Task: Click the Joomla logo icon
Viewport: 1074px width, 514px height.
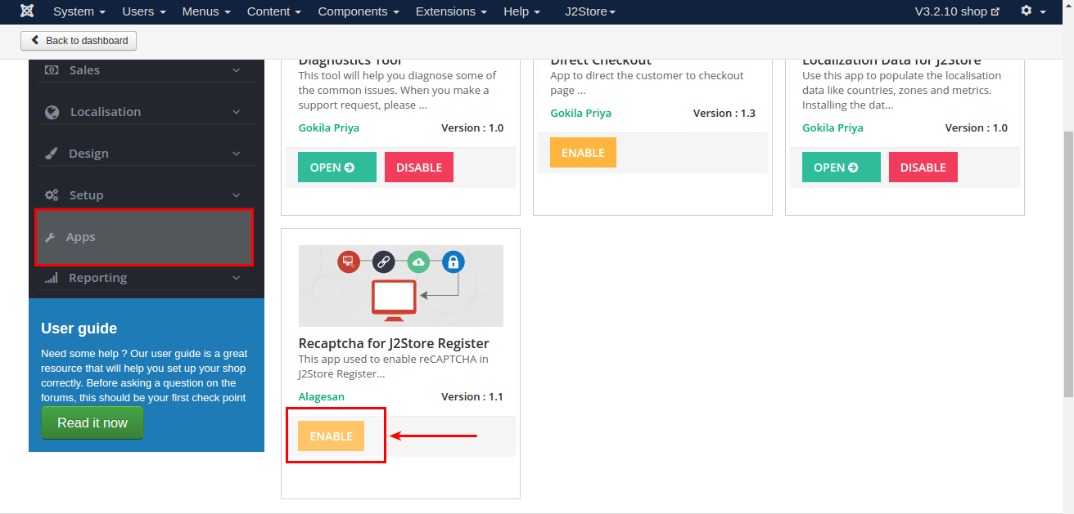Action: [29, 11]
